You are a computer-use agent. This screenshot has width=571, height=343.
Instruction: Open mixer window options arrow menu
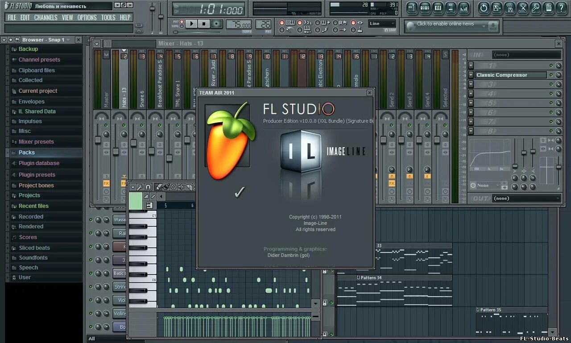coord(96,43)
